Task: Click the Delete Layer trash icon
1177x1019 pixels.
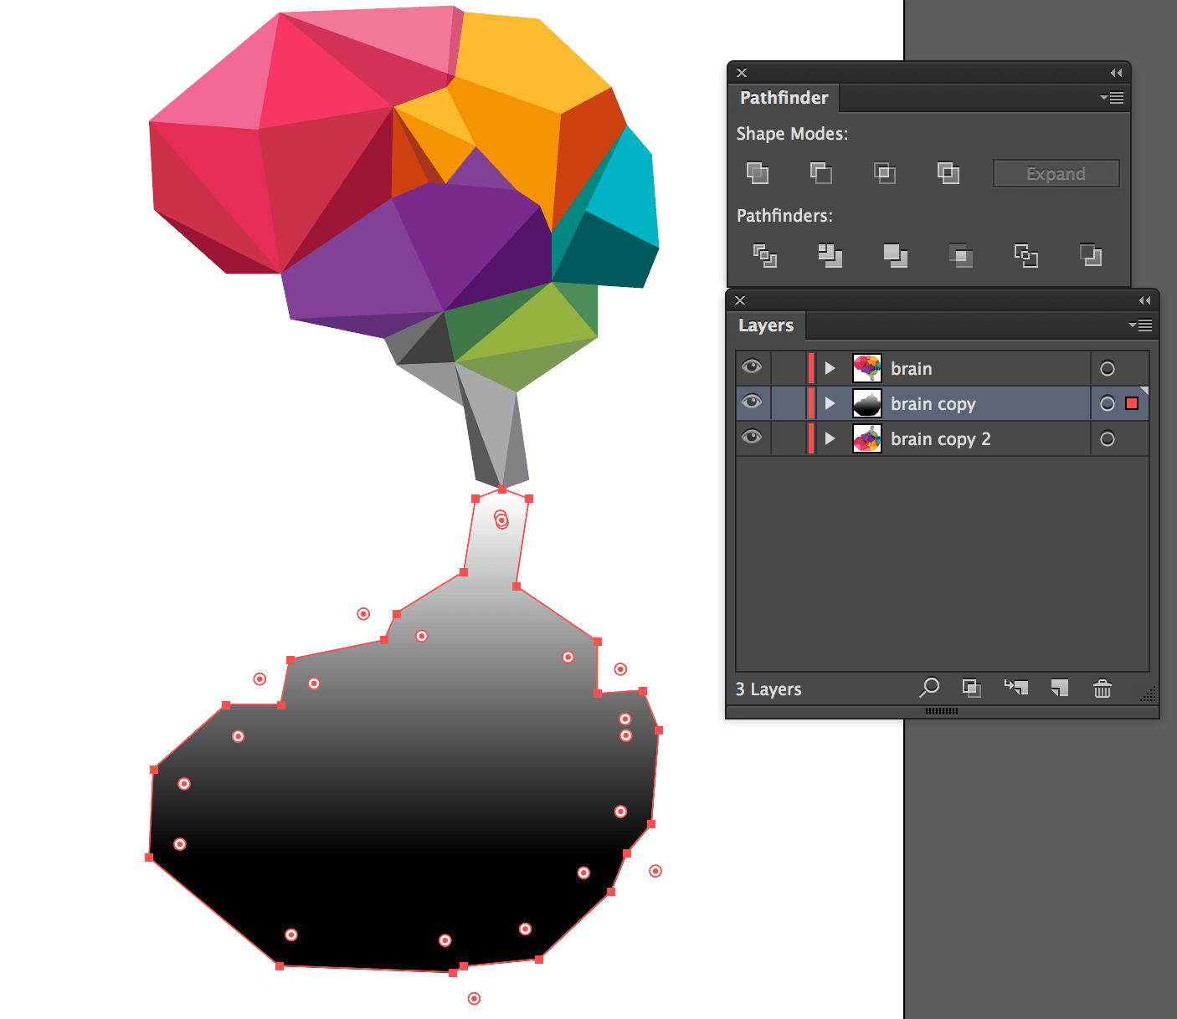Action: click(x=1102, y=688)
